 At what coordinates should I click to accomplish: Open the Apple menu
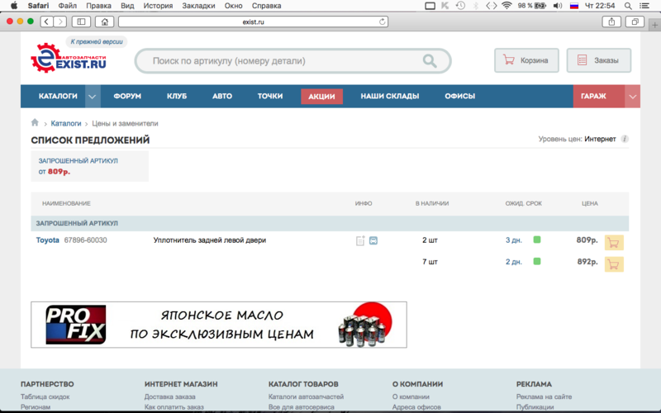tap(14, 6)
